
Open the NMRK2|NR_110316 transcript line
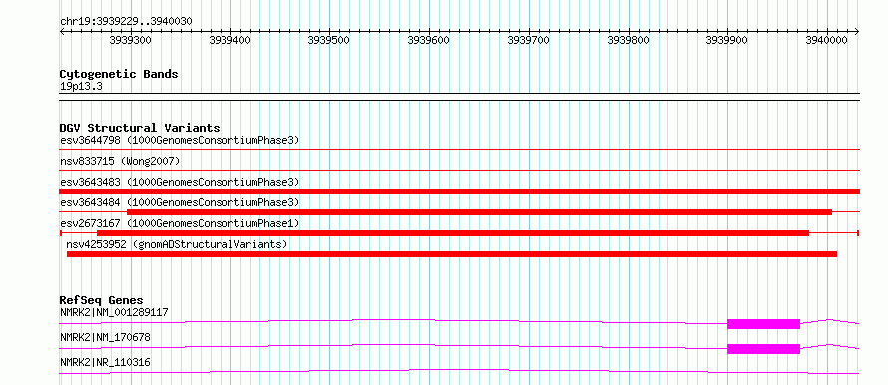[x=459, y=371]
